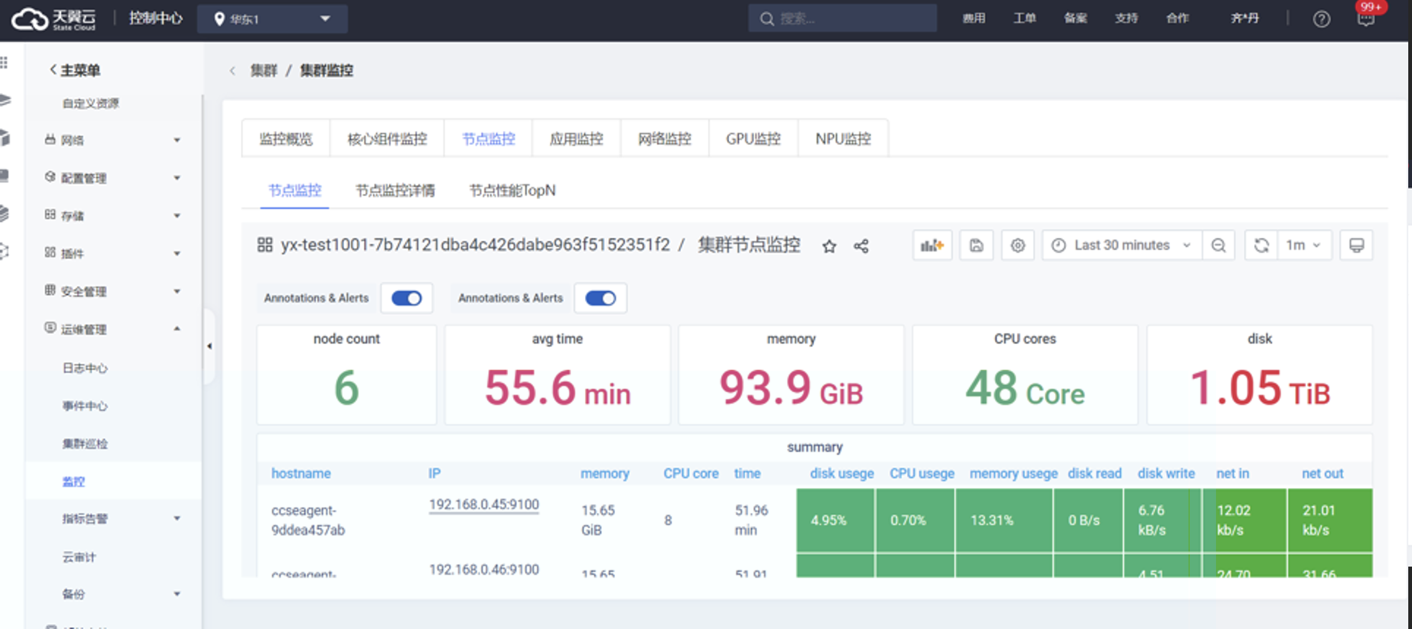Expand the 网络 sidebar section

point(112,140)
